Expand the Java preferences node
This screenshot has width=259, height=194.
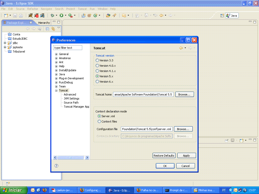[x=56, y=75]
